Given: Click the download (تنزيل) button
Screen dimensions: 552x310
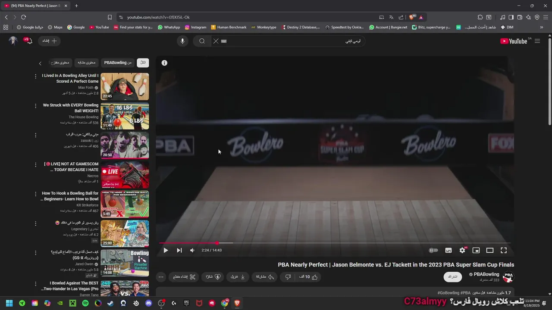Looking at the screenshot, I should pos(238,277).
